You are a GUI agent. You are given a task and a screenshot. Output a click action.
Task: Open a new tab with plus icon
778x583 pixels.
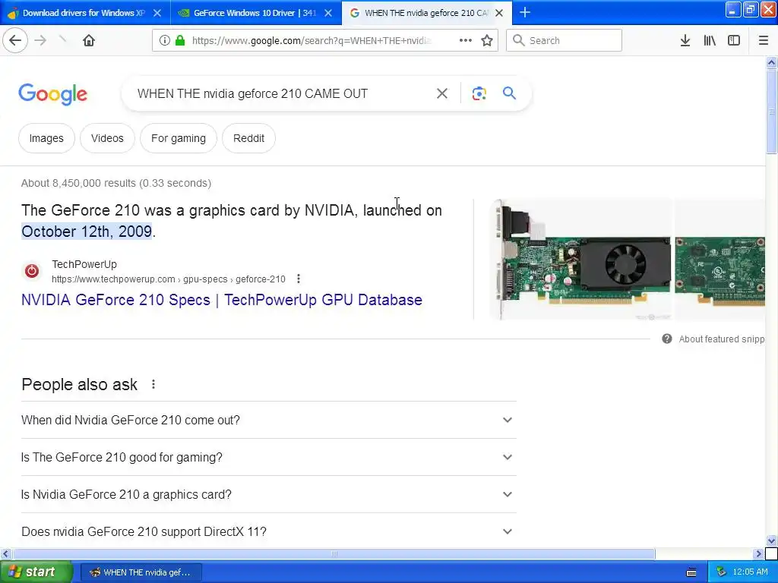[x=525, y=12]
